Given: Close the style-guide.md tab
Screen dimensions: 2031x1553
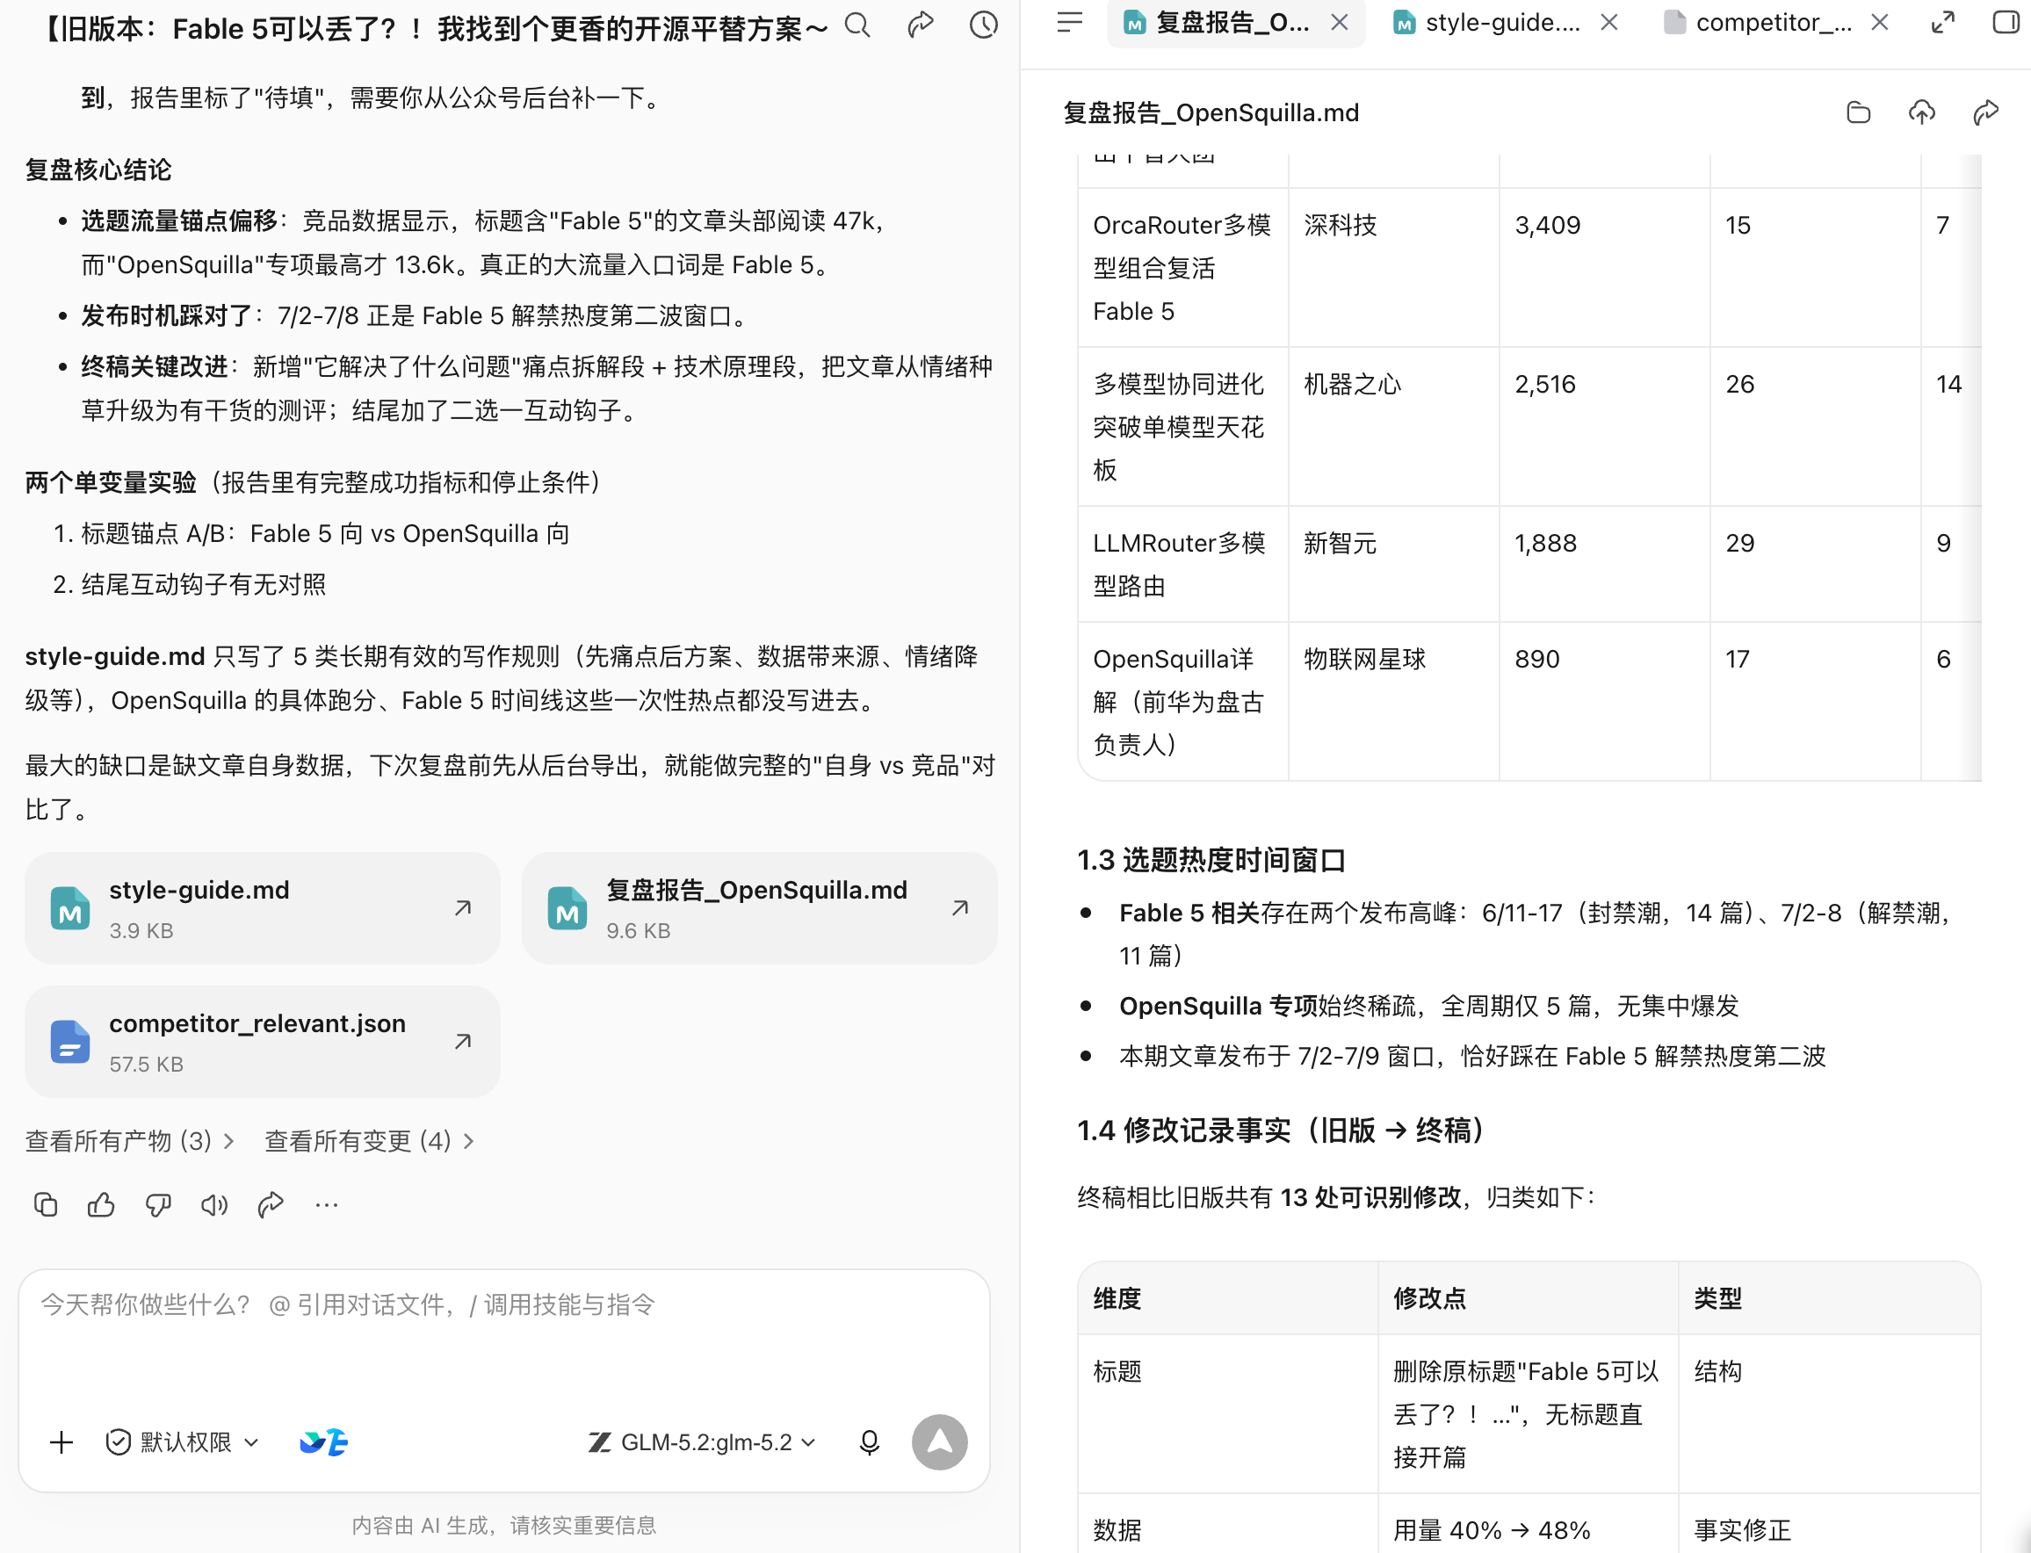Looking at the screenshot, I should point(1609,22).
